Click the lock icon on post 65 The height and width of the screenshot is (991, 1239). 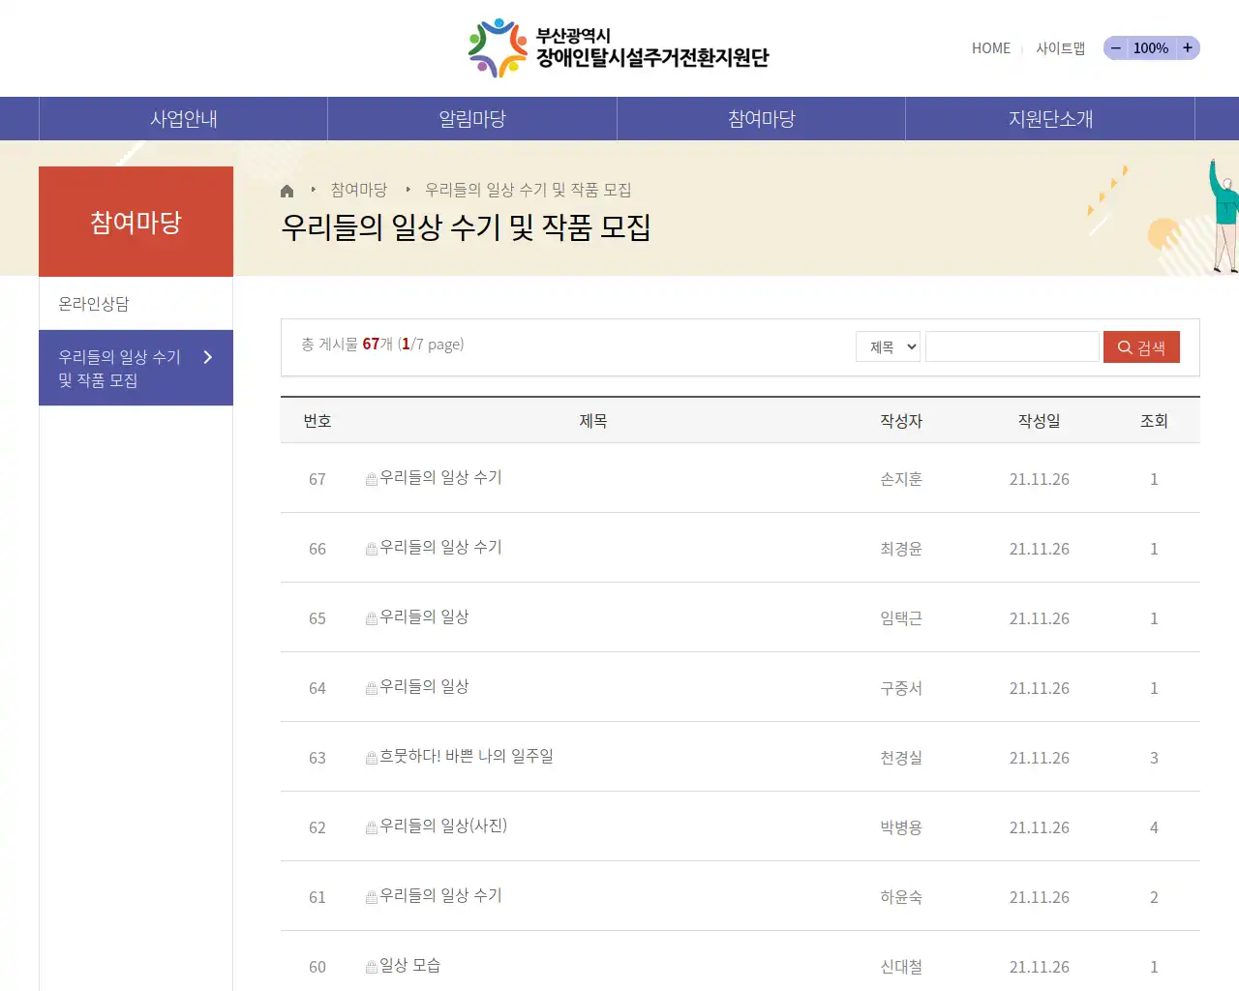[372, 618]
